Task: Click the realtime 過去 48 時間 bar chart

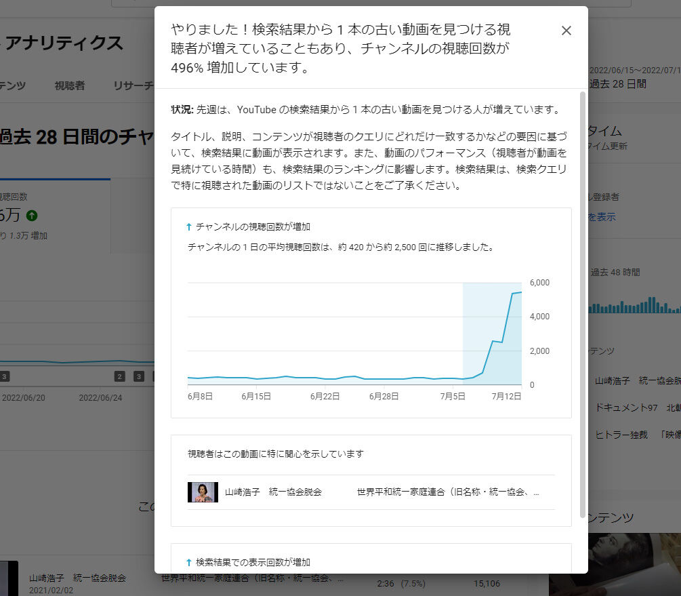Action: click(634, 304)
